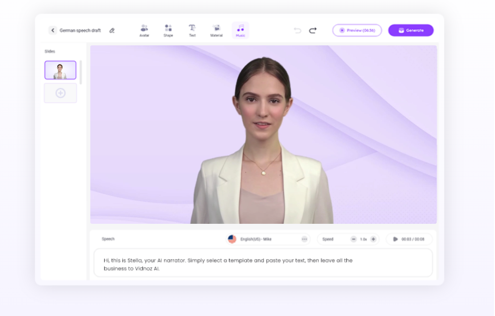Open voice options via three-dots button
495x316 pixels.
click(304, 239)
